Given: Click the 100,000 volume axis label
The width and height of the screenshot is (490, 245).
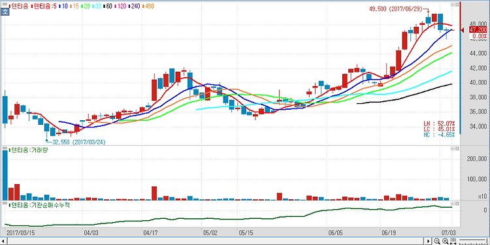Looking at the screenshot, I should pyautogui.click(x=477, y=180).
